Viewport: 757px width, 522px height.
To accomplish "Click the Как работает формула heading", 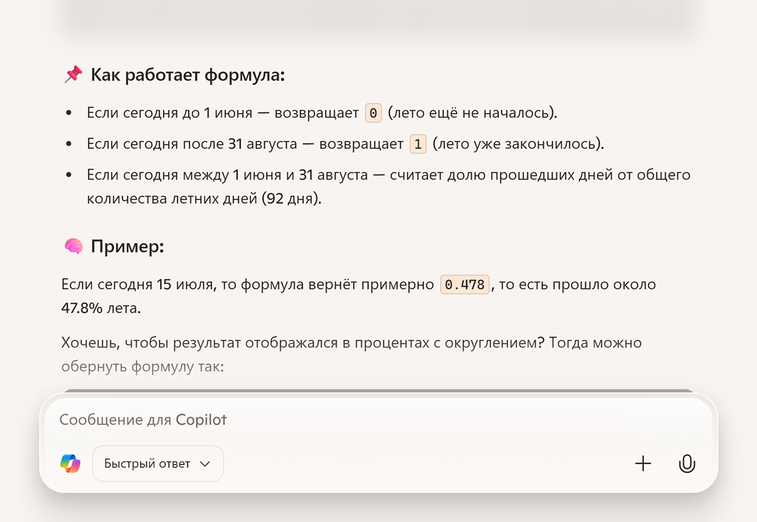I will tap(188, 75).
